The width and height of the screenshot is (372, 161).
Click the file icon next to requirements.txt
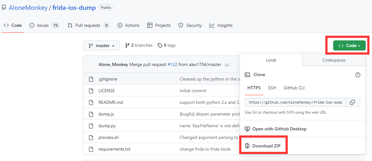[x=91, y=149]
